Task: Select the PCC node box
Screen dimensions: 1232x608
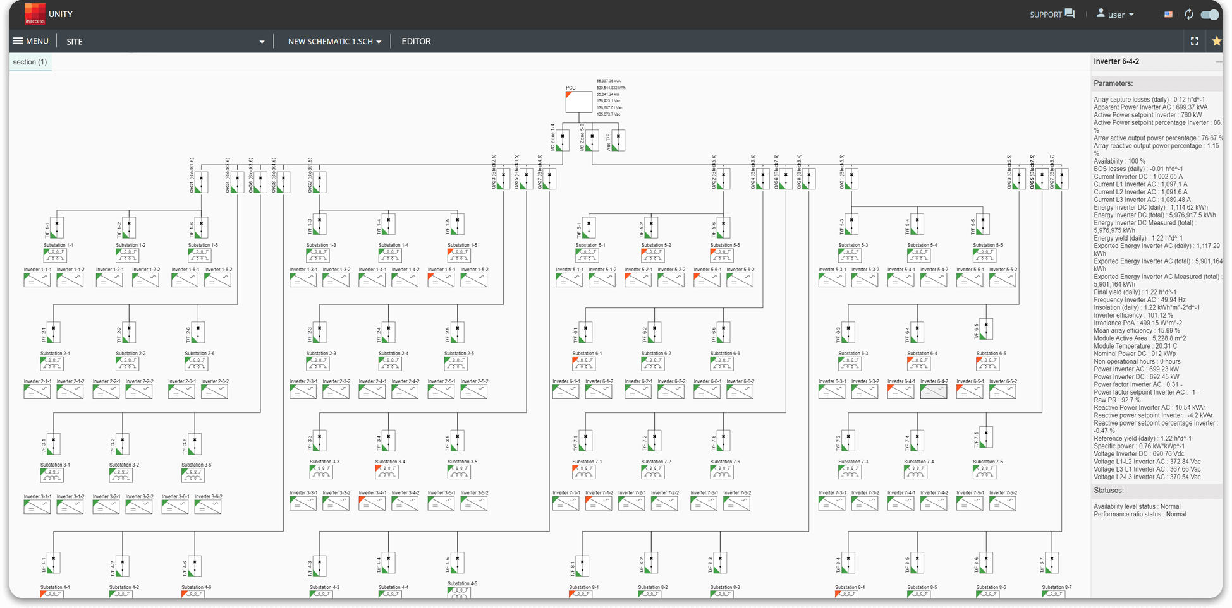Action: coord(578,102)
